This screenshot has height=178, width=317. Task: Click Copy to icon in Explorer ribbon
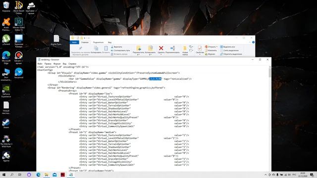pos(150,48)
